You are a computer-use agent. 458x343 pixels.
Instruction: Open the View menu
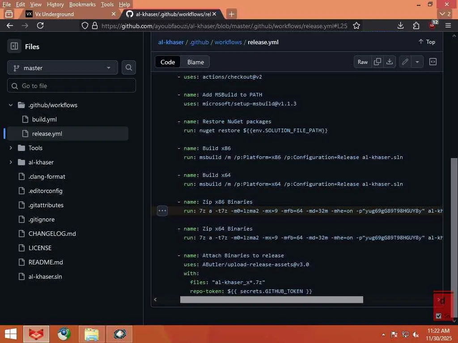click(36, 4)
